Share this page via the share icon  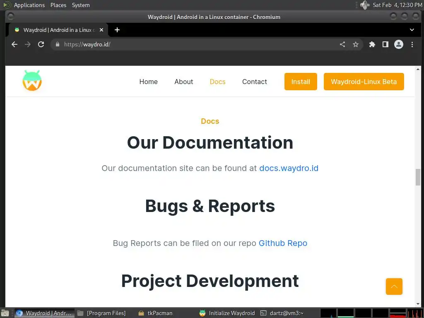tap(342, 44)
